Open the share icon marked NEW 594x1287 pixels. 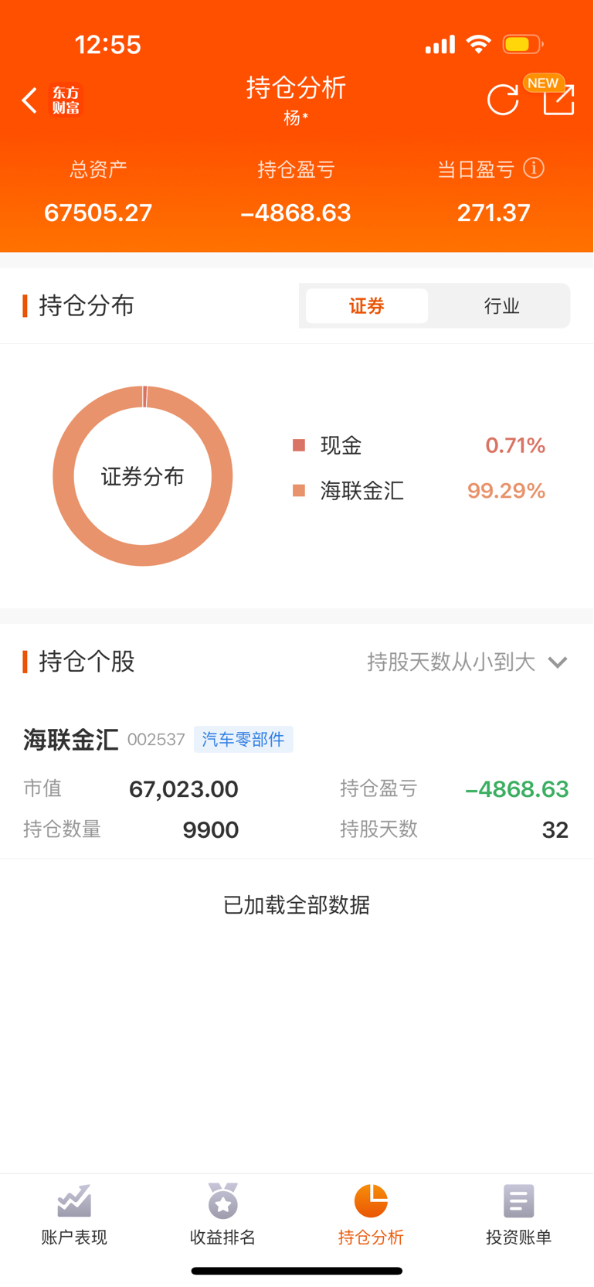click(x=558, y=99)
